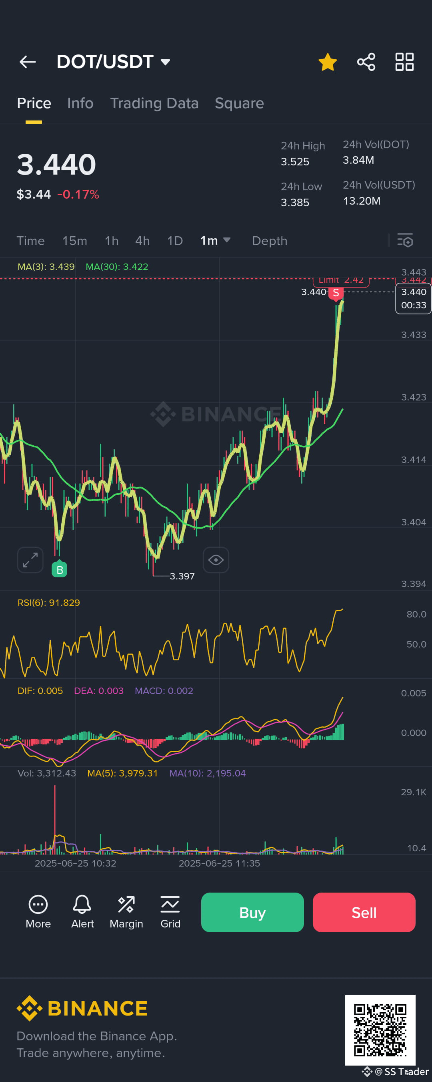Tap the current price 3.440 countdown tag
The height and width of the screenshot is (1082, 432).
pyautogui.click(x=414, y=299)
